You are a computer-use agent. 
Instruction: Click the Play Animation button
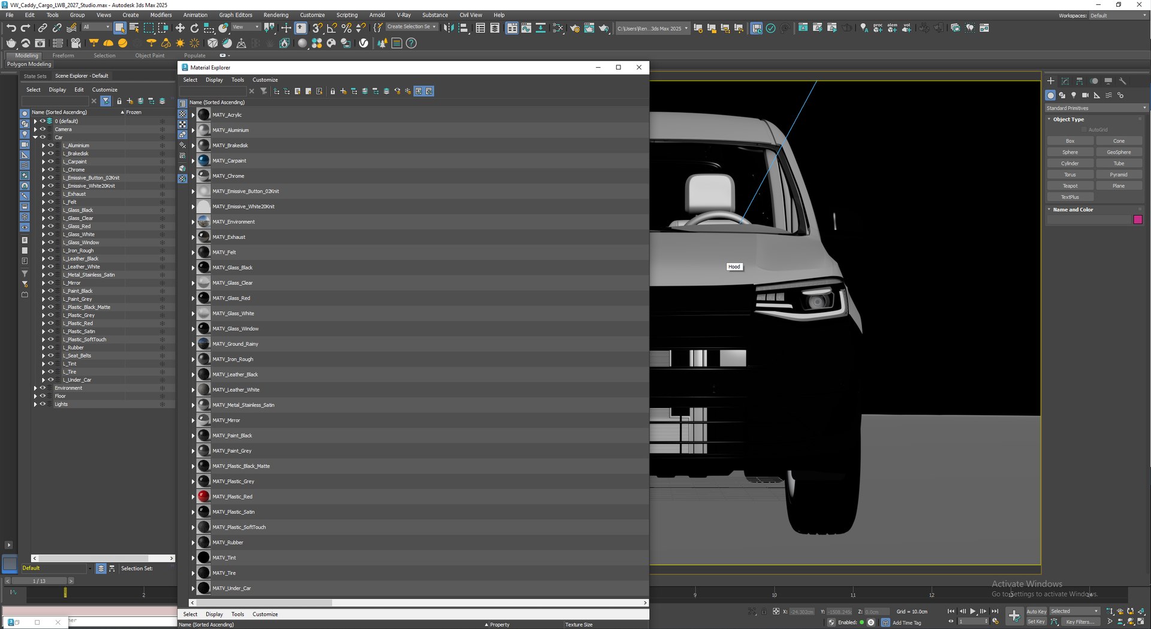click(x=973, y=612)
